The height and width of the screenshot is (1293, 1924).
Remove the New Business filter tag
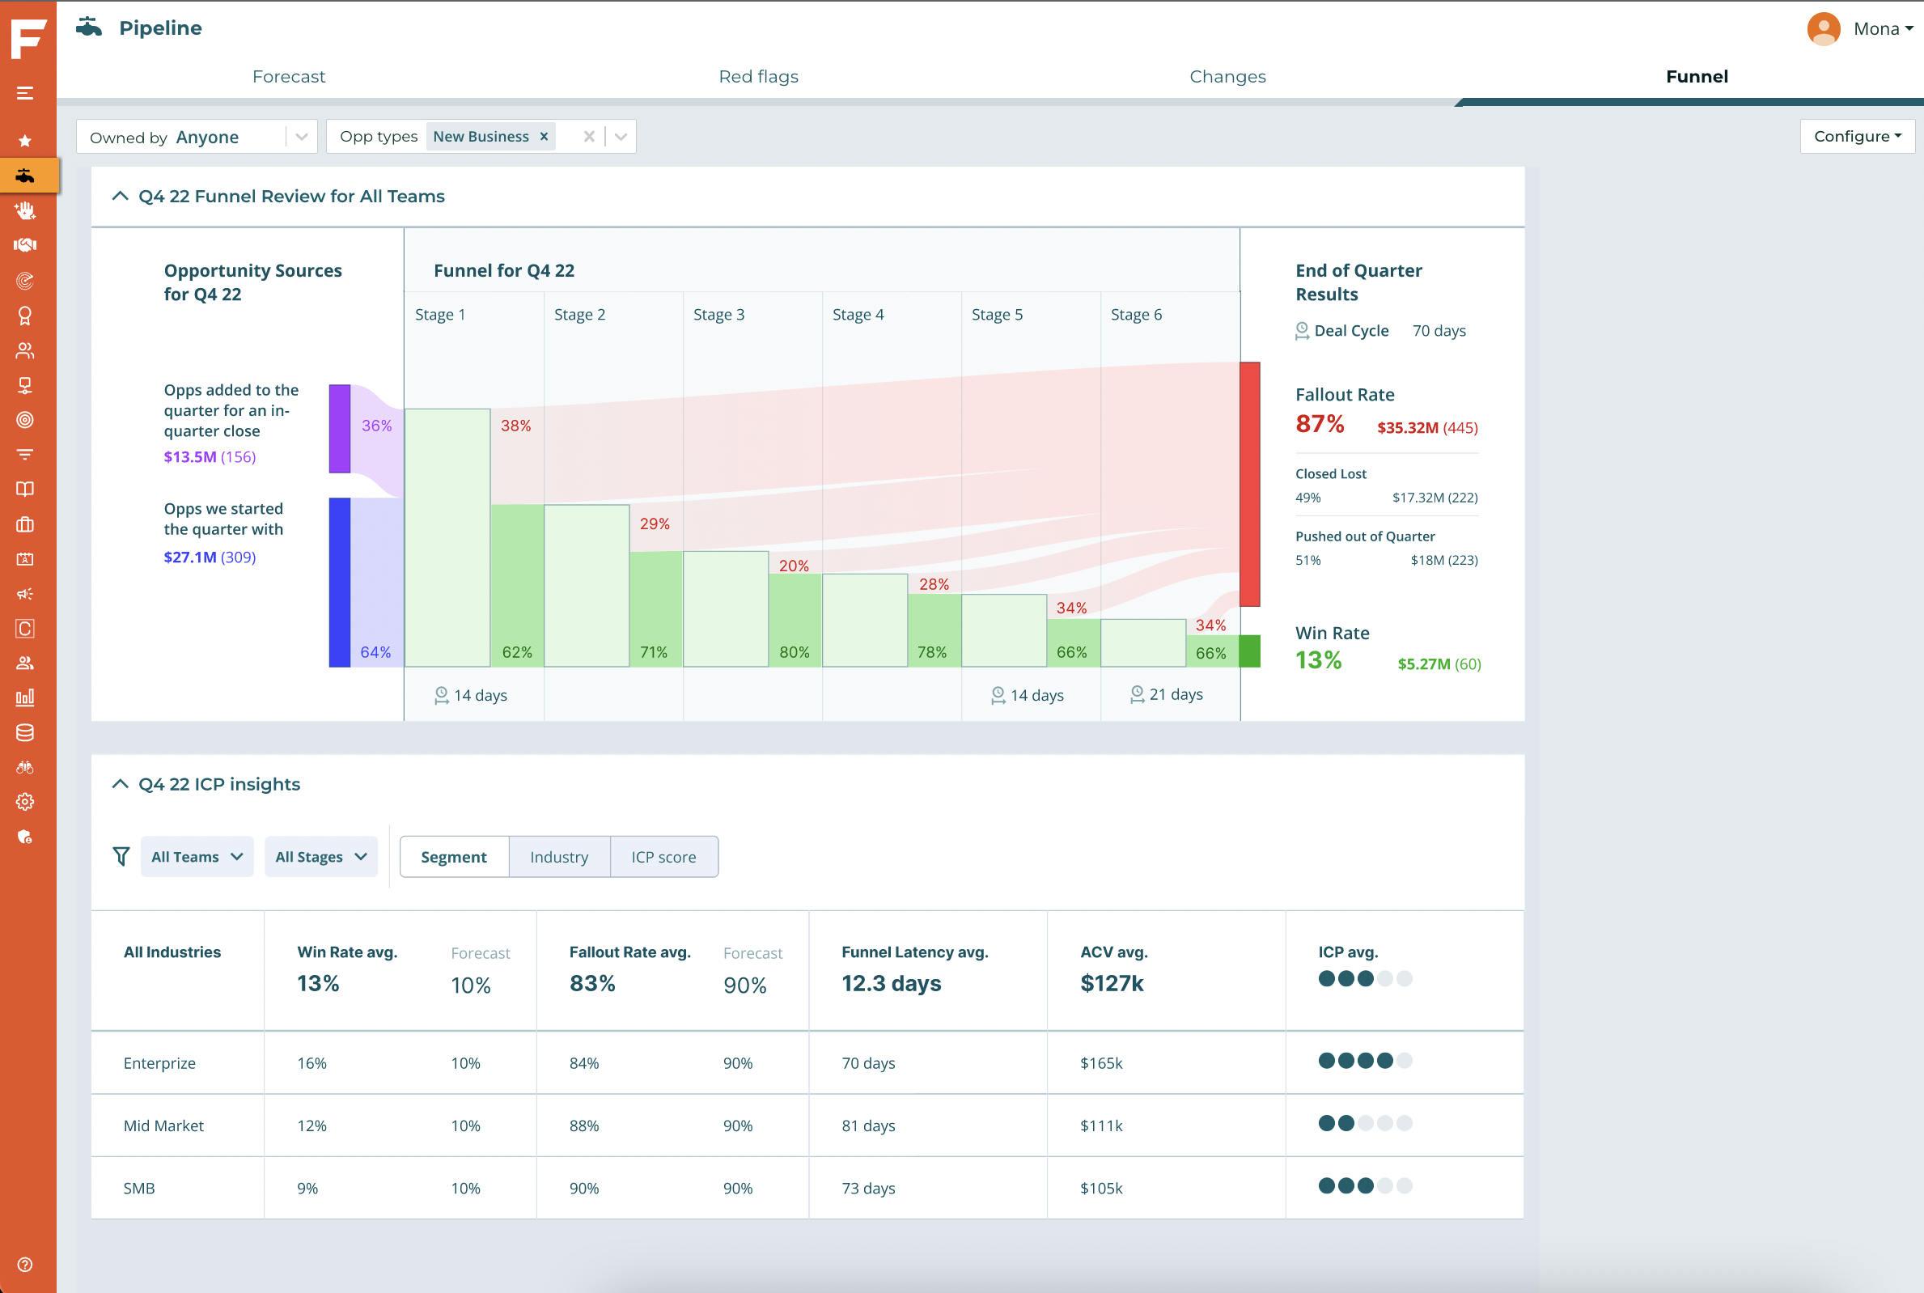(x=544, y=137)
